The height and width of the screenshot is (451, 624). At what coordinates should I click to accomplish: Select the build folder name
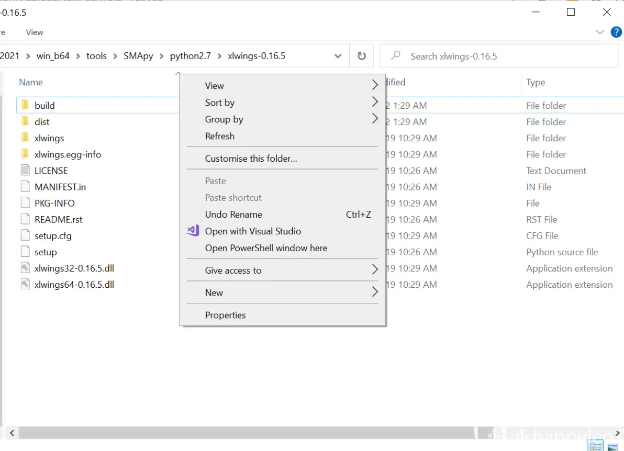coord(44,105)
